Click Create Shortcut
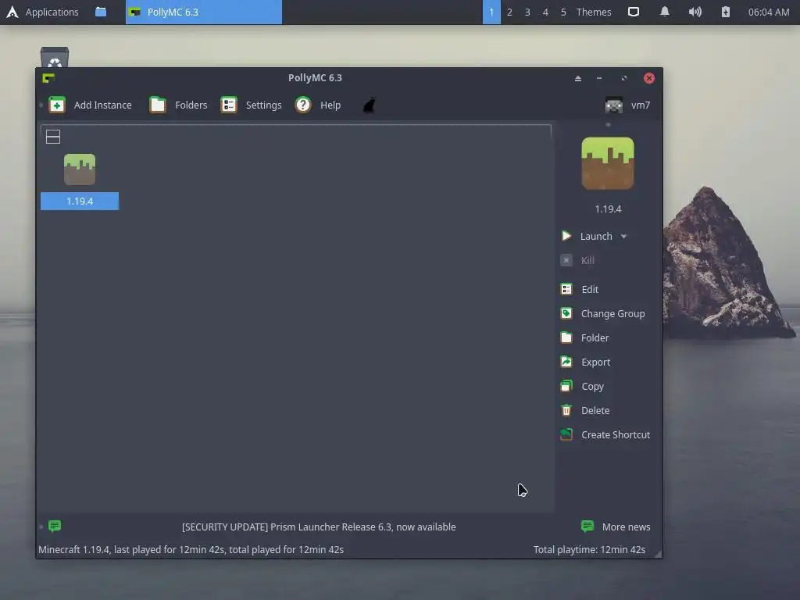Screen dimensions: 800x600 (x=605, y=434)
